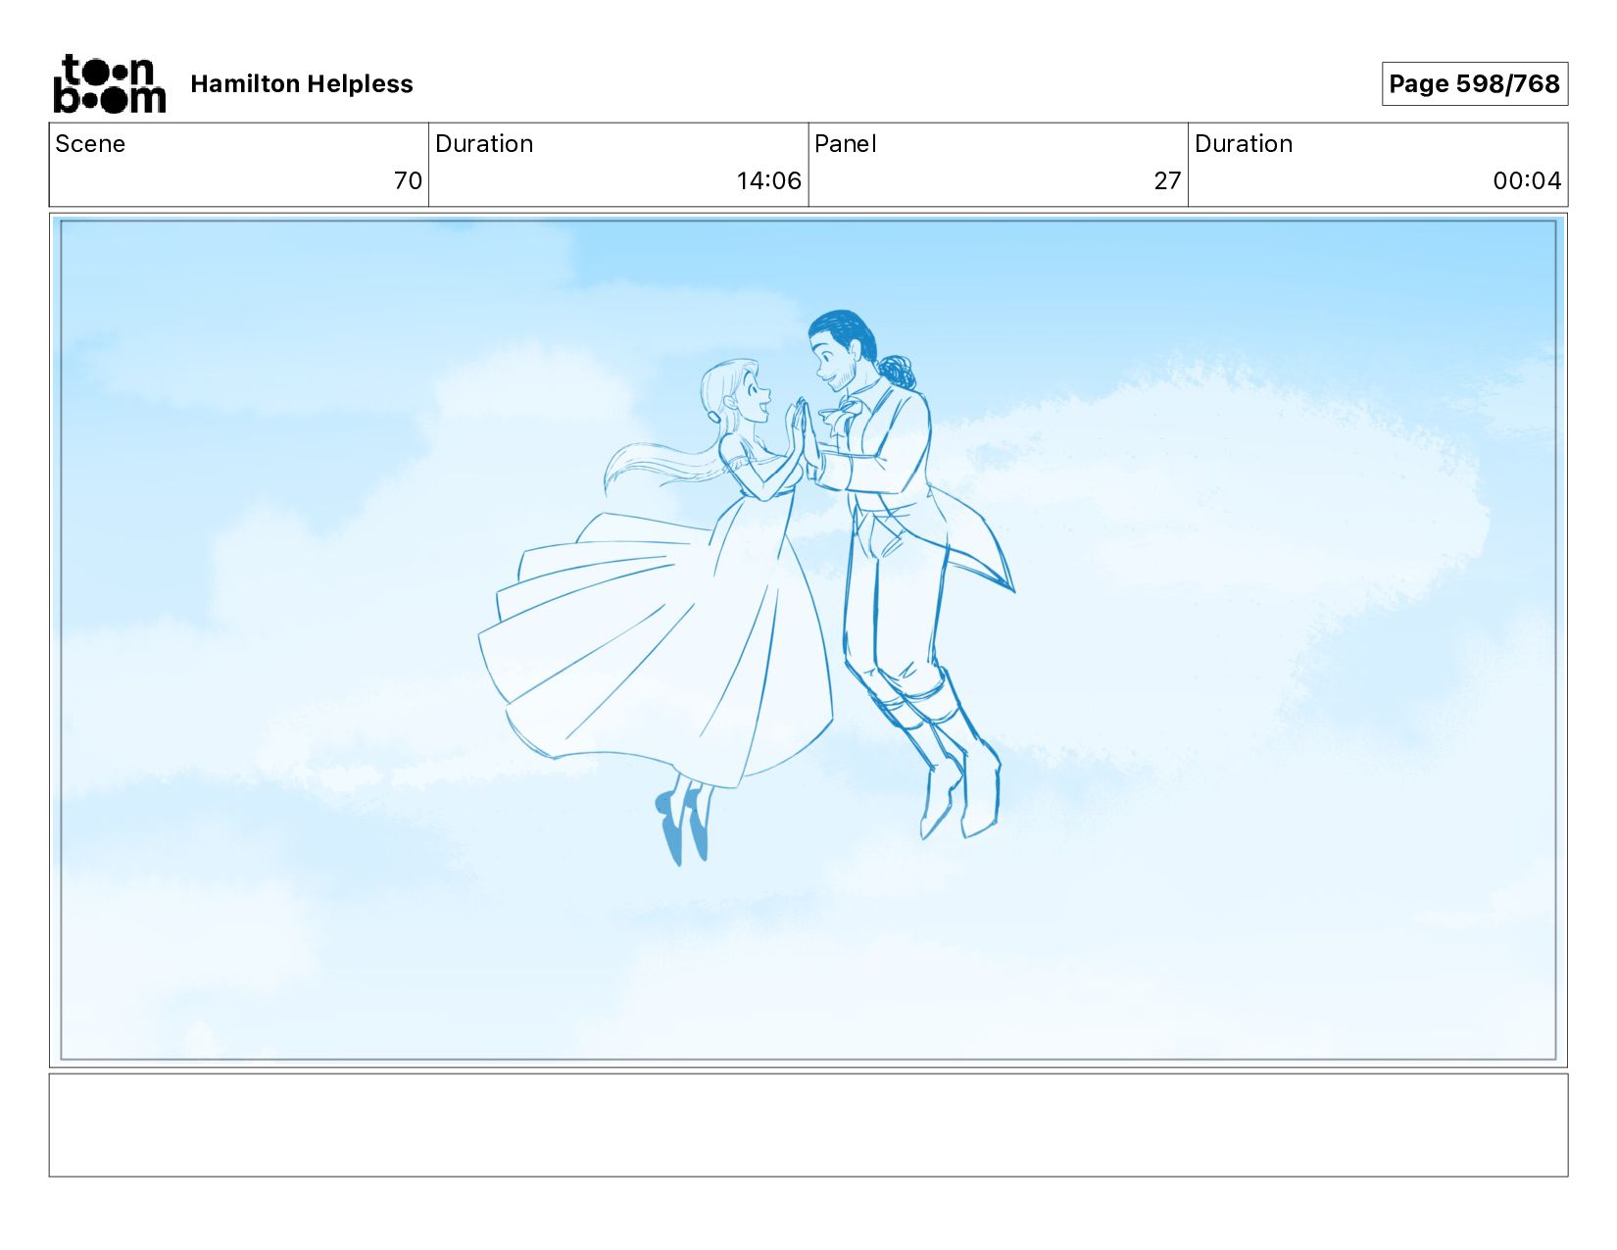
Task: Select the Duration label paired with 00:04
Action: 1244,144
